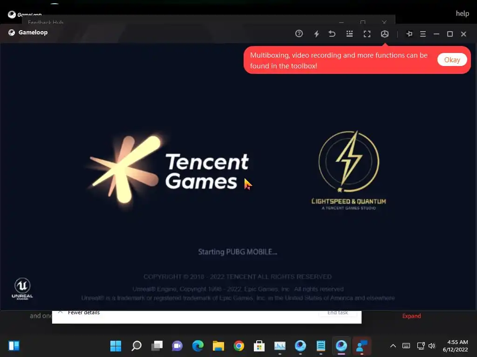Open the toolbox cube icon
Screen dimensions: 477x357
[384, 33]
